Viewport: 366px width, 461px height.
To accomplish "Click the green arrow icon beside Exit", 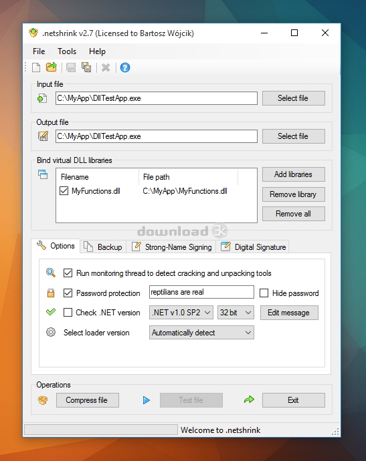I will pyautogui.click(x=249, y=400).
